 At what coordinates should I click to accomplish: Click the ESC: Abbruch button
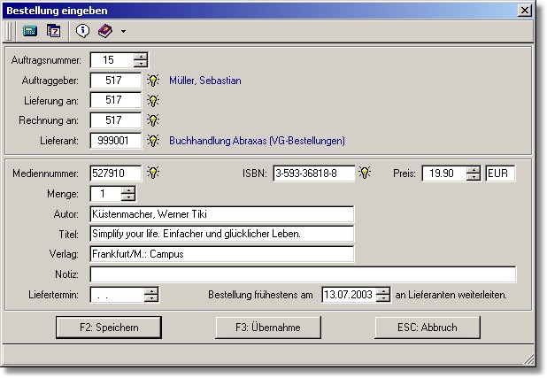coord(426,328)
